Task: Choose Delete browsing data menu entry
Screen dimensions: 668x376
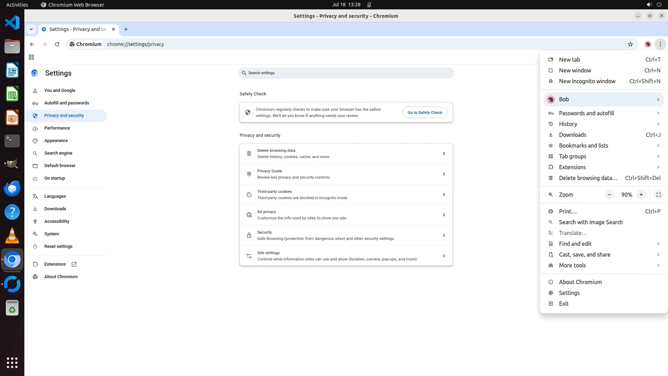Action: [588, 178]
